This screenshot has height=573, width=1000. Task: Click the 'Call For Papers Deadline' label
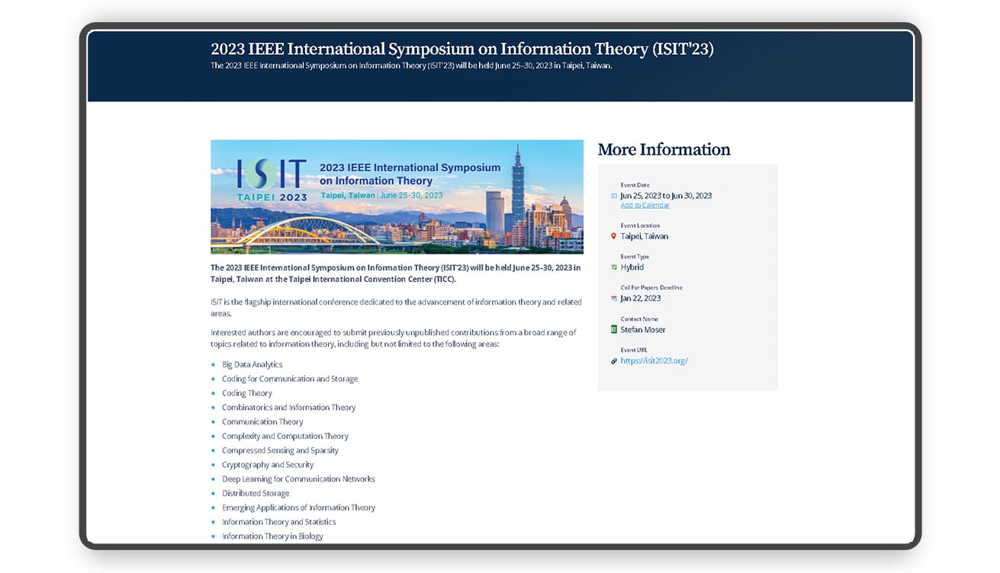(651, 288)
